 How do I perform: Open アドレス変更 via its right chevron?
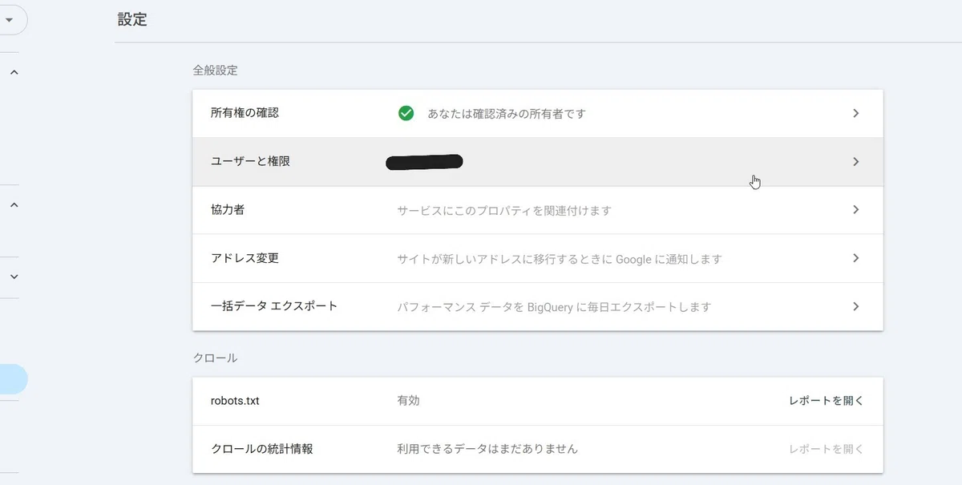[855, 258]
